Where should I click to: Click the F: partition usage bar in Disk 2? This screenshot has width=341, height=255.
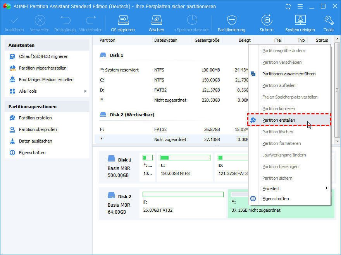point(183,194)
